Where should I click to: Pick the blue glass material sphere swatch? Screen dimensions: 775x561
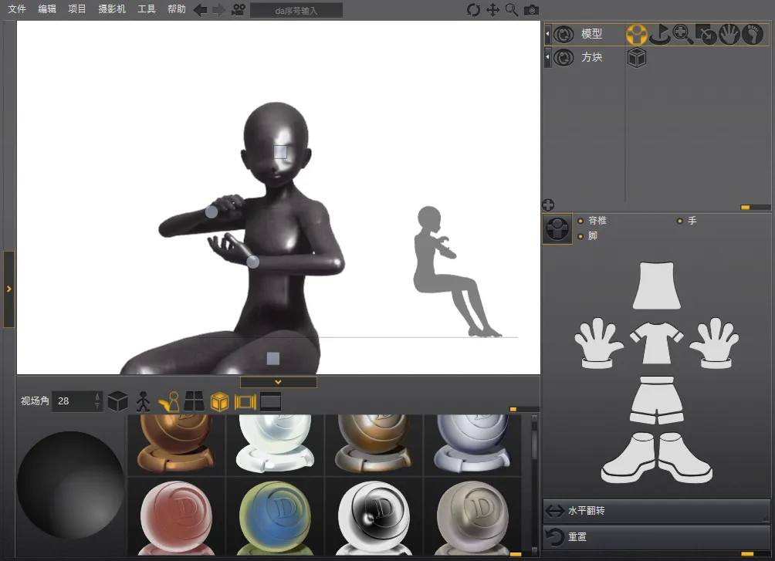click(x=275, y=514)
